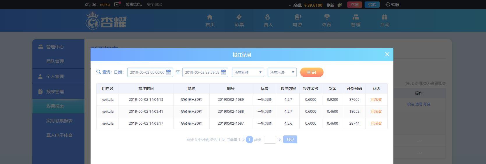Click the red 充值 recharge button
Image resolution: width=486 pixels, height=164 pixels.
pyautogui.click(x=354, y=5)
